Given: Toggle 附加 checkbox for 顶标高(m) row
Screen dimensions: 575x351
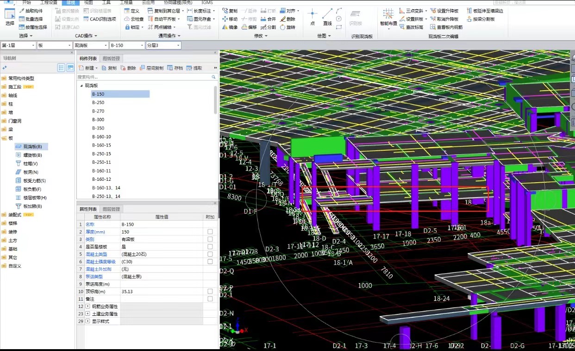Looking at the screenshot, I should (210, 291).
